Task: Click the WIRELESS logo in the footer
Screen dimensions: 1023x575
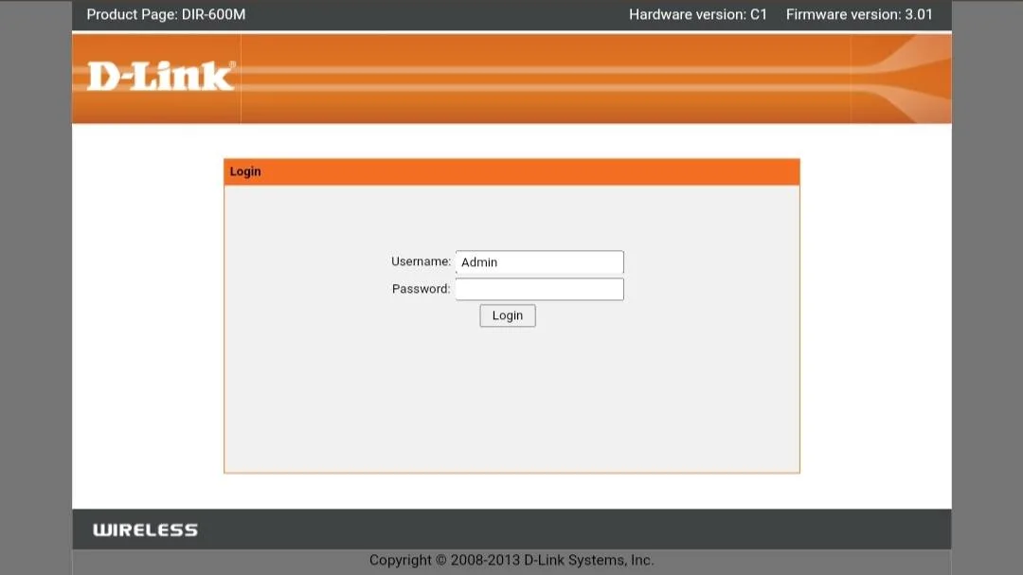Action: click(x=146, y=530)
